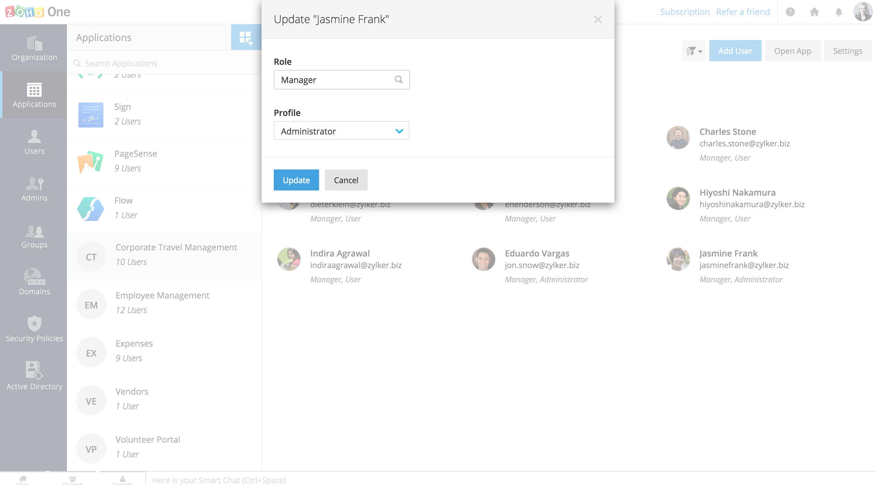This screenshot has height=485, width=876.
Task: Click the Search Applications field
Action: point(164,63)
